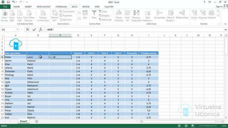Select the Sheet1 tab
The width and height of the screenshot is (228, 128).
pyautogui.click(x=24, y=121)
